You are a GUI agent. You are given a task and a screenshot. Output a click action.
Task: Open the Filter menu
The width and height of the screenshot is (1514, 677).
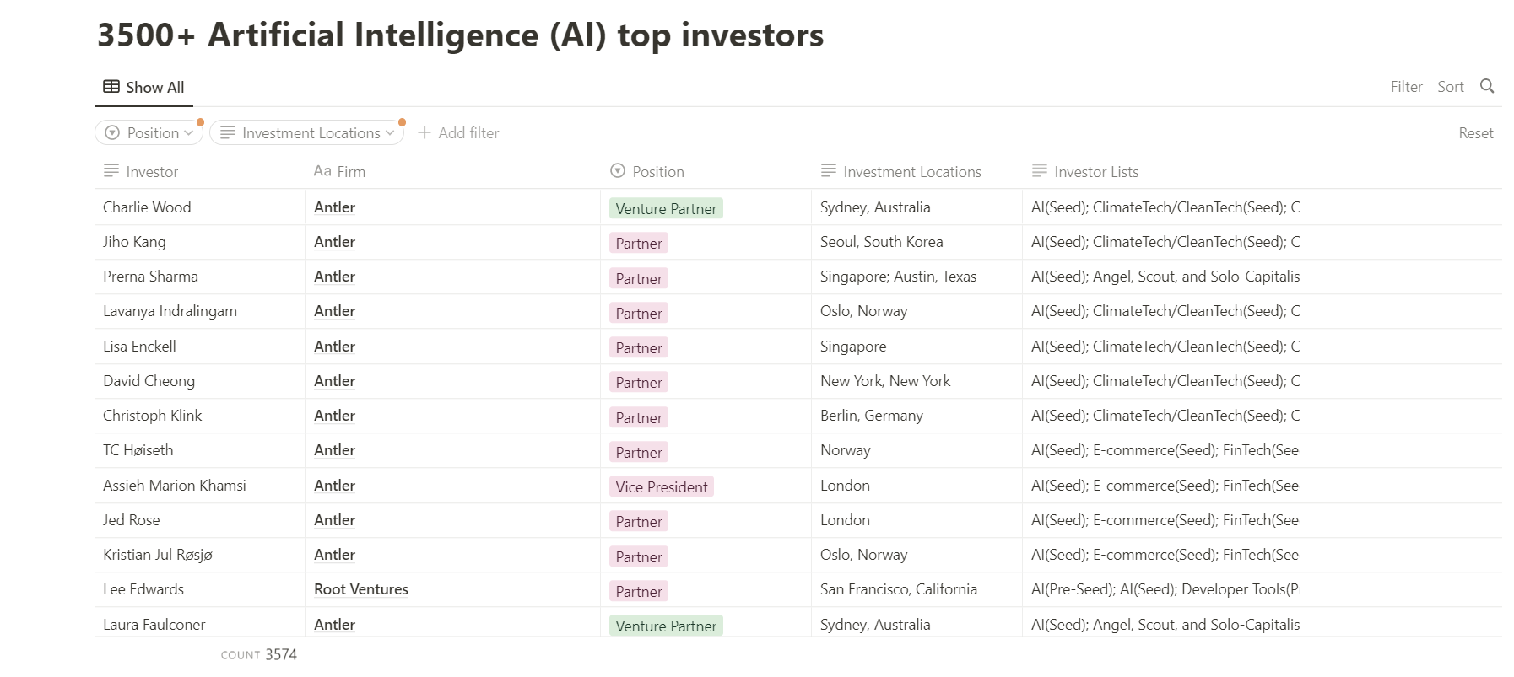tap(1406, 86)
